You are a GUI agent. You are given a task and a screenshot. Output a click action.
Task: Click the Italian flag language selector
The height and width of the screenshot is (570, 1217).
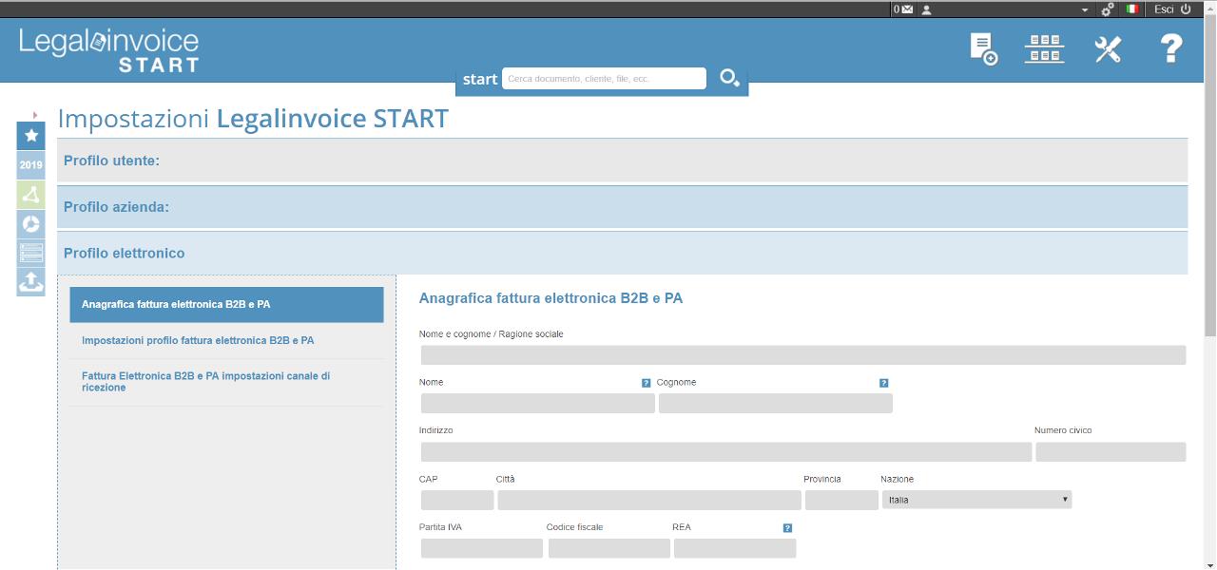(1132, 9)
